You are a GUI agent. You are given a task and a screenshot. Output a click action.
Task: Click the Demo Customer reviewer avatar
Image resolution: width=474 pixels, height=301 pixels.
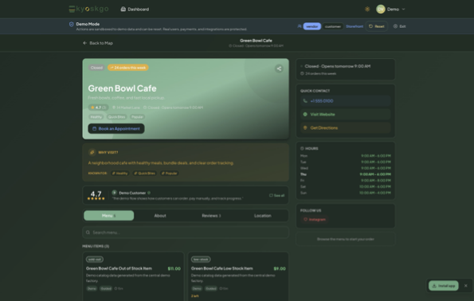[114, 193]
